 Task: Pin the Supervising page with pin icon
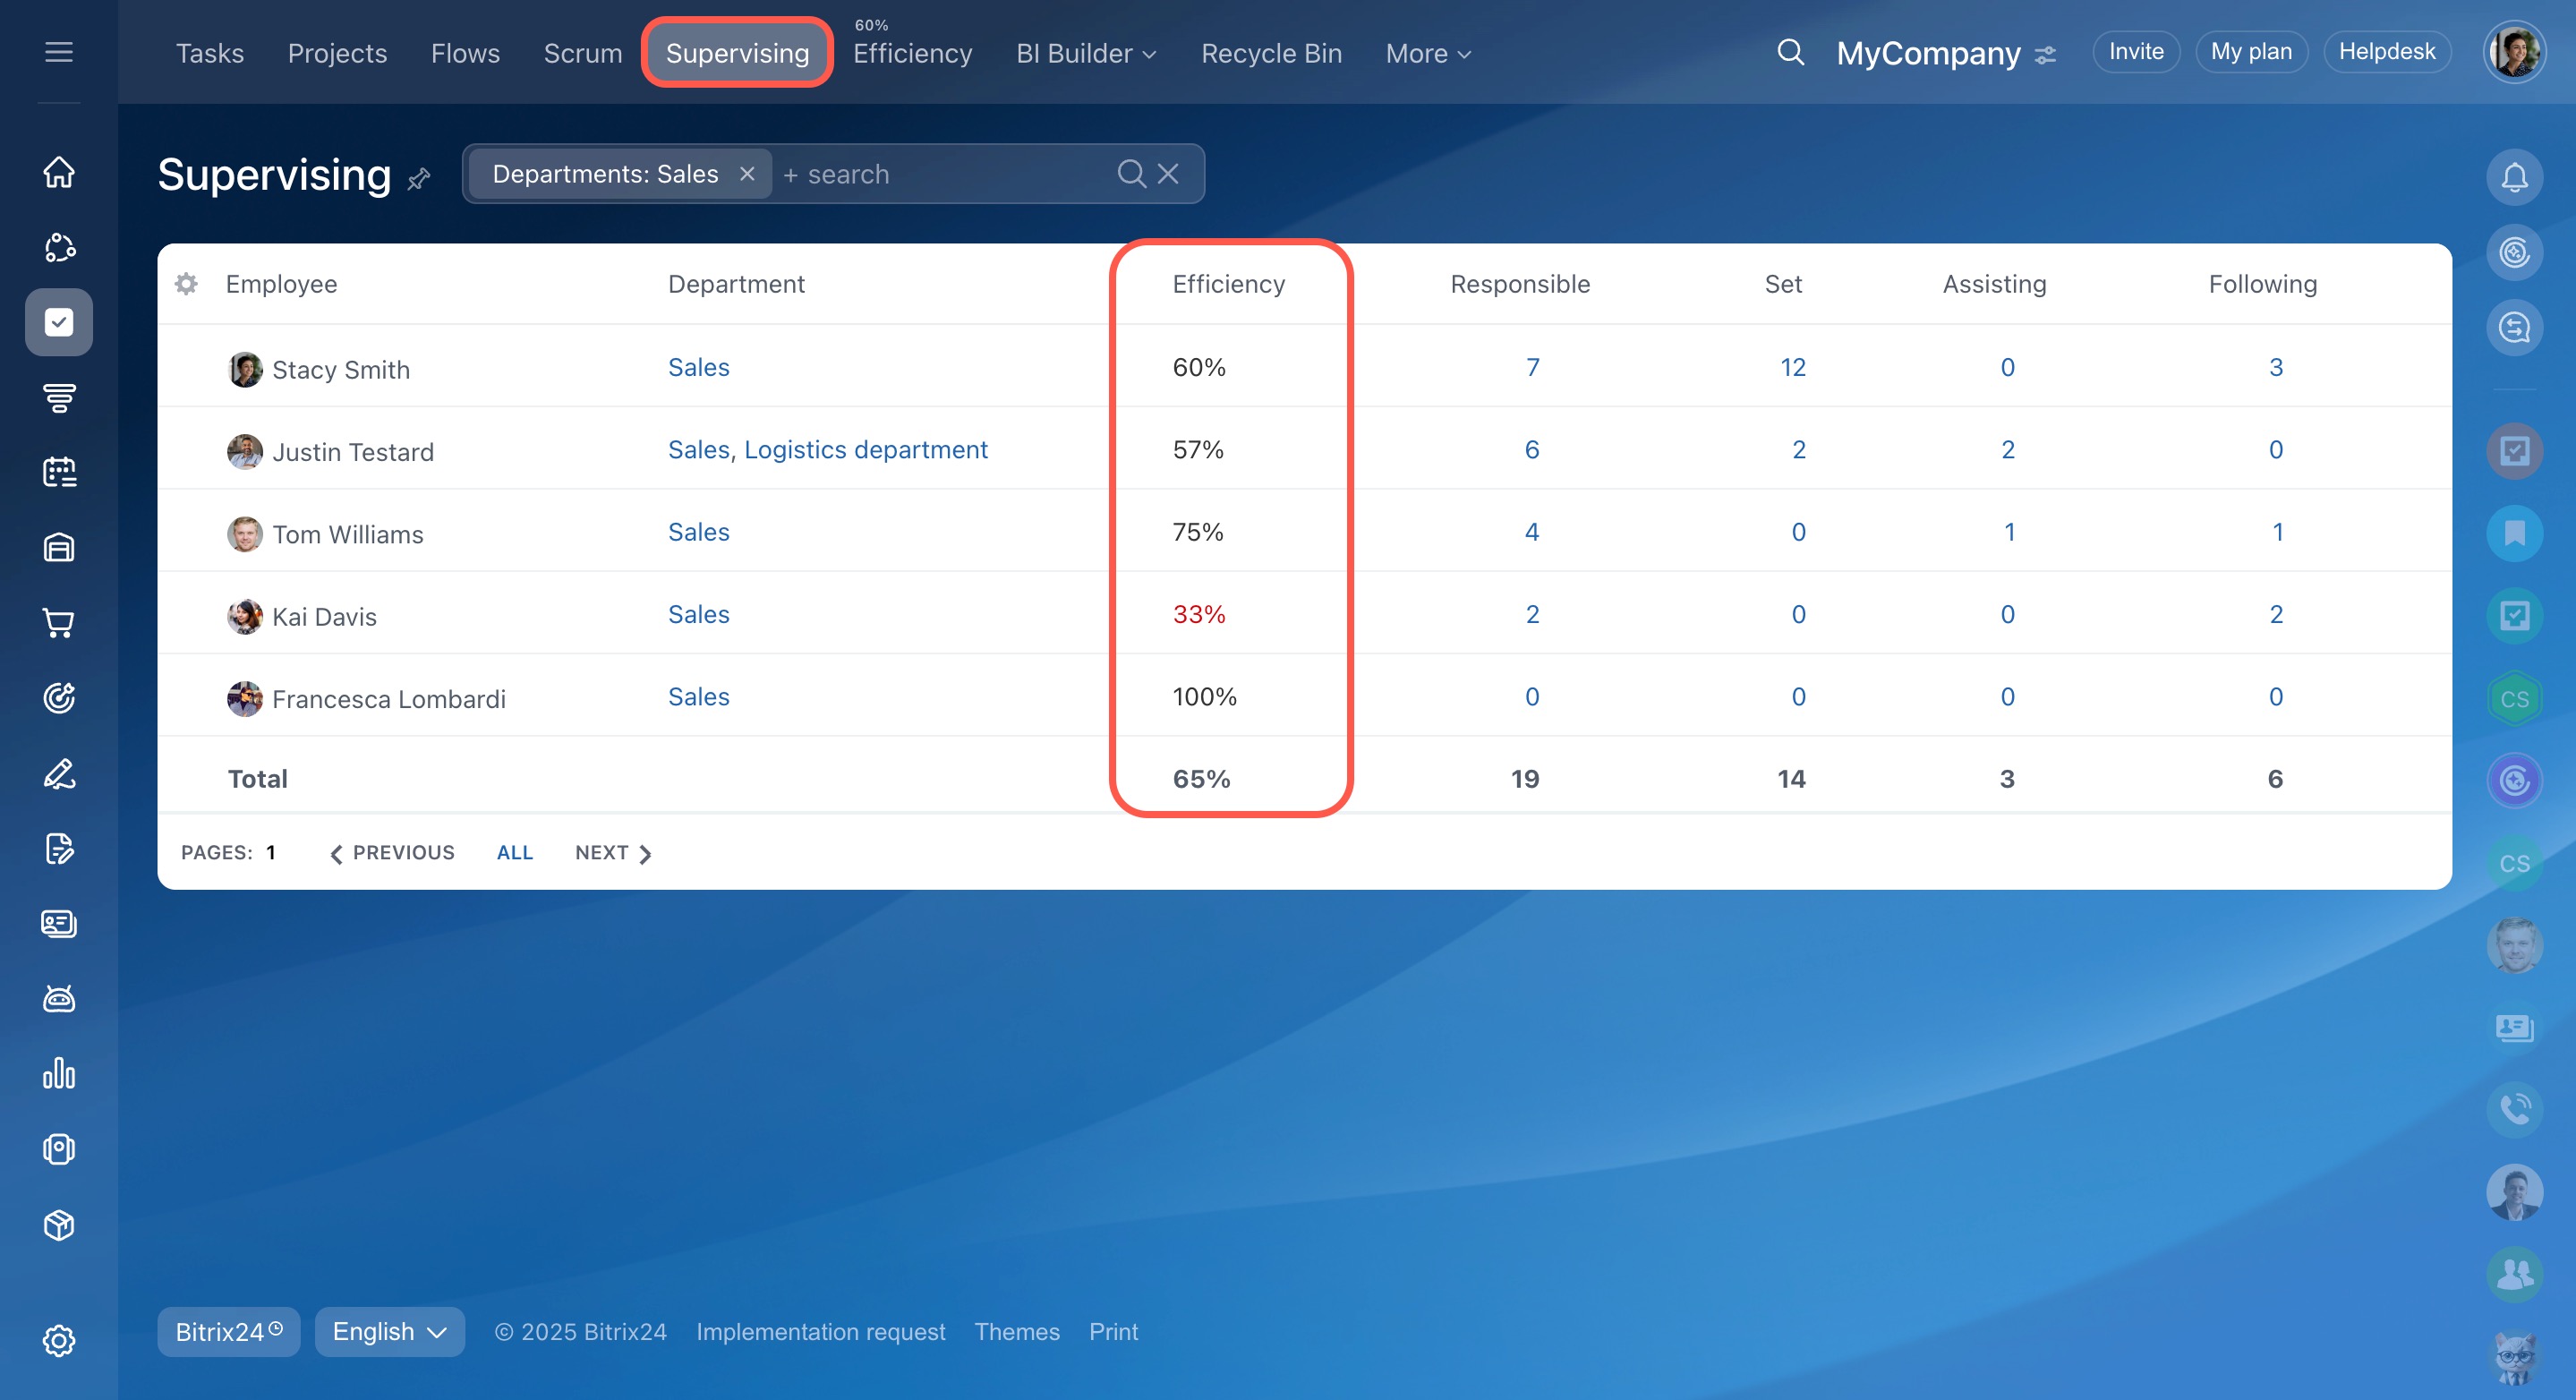(x=419, y=179)
